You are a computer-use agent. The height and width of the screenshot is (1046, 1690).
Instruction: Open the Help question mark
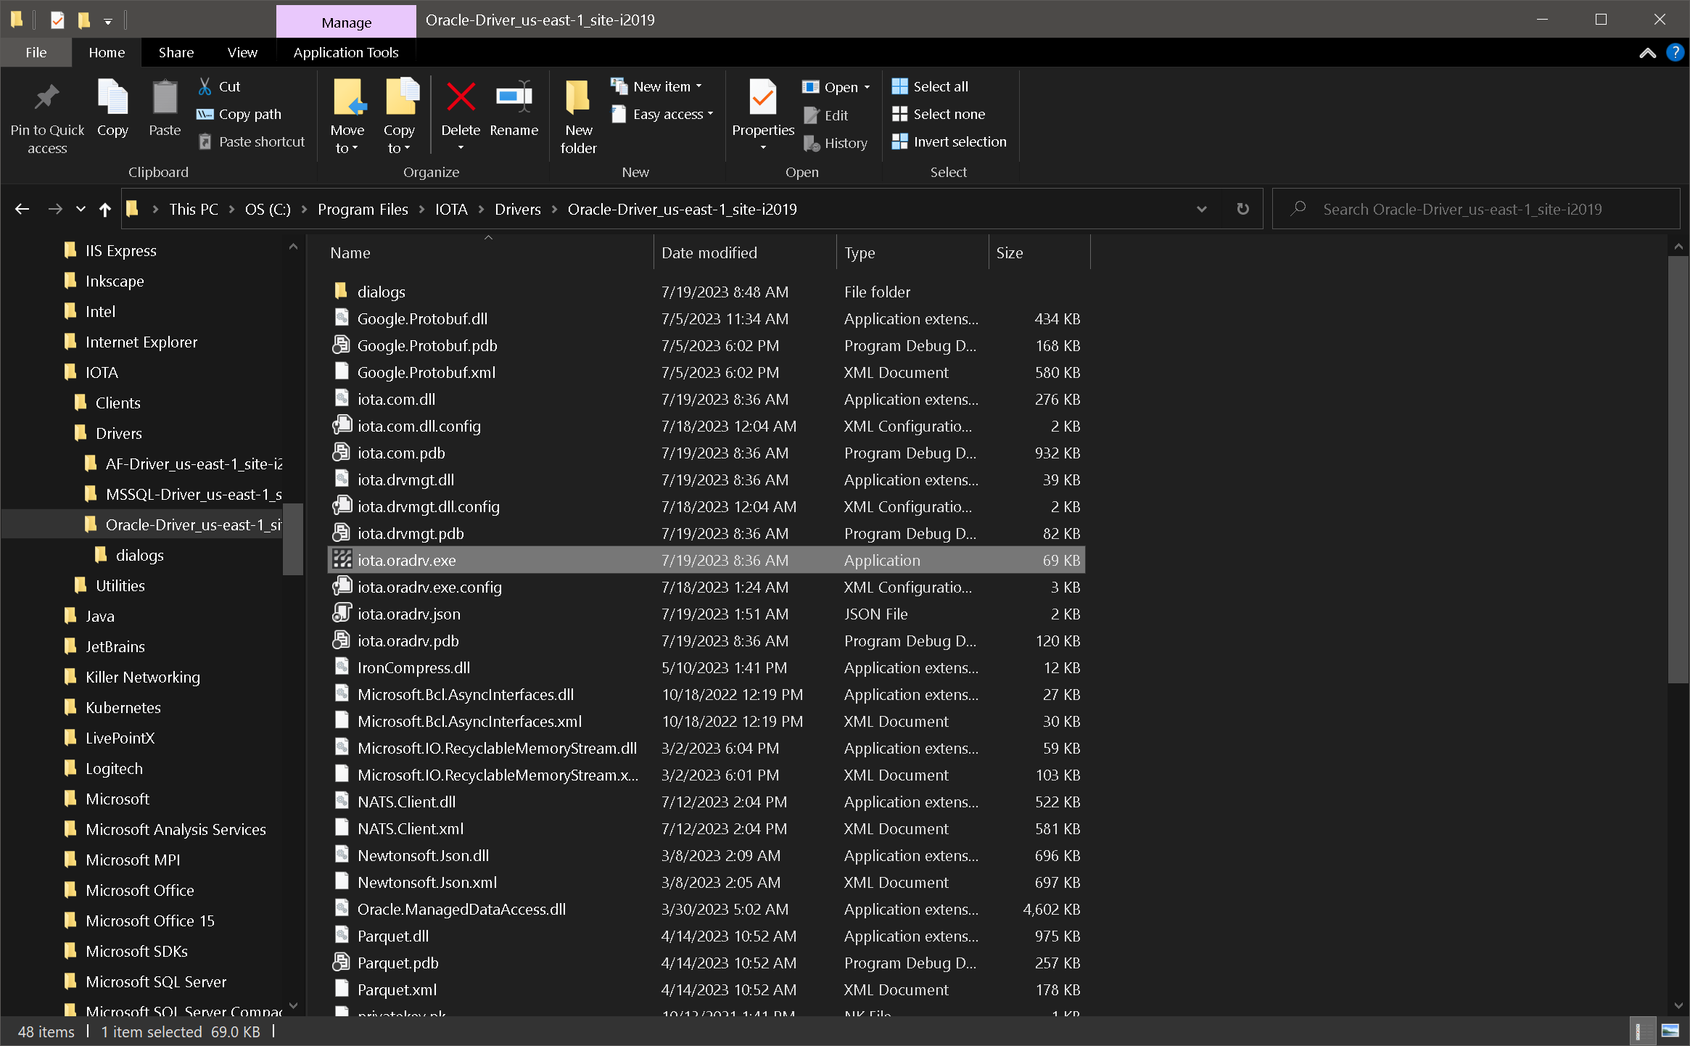click(1675, 52)
